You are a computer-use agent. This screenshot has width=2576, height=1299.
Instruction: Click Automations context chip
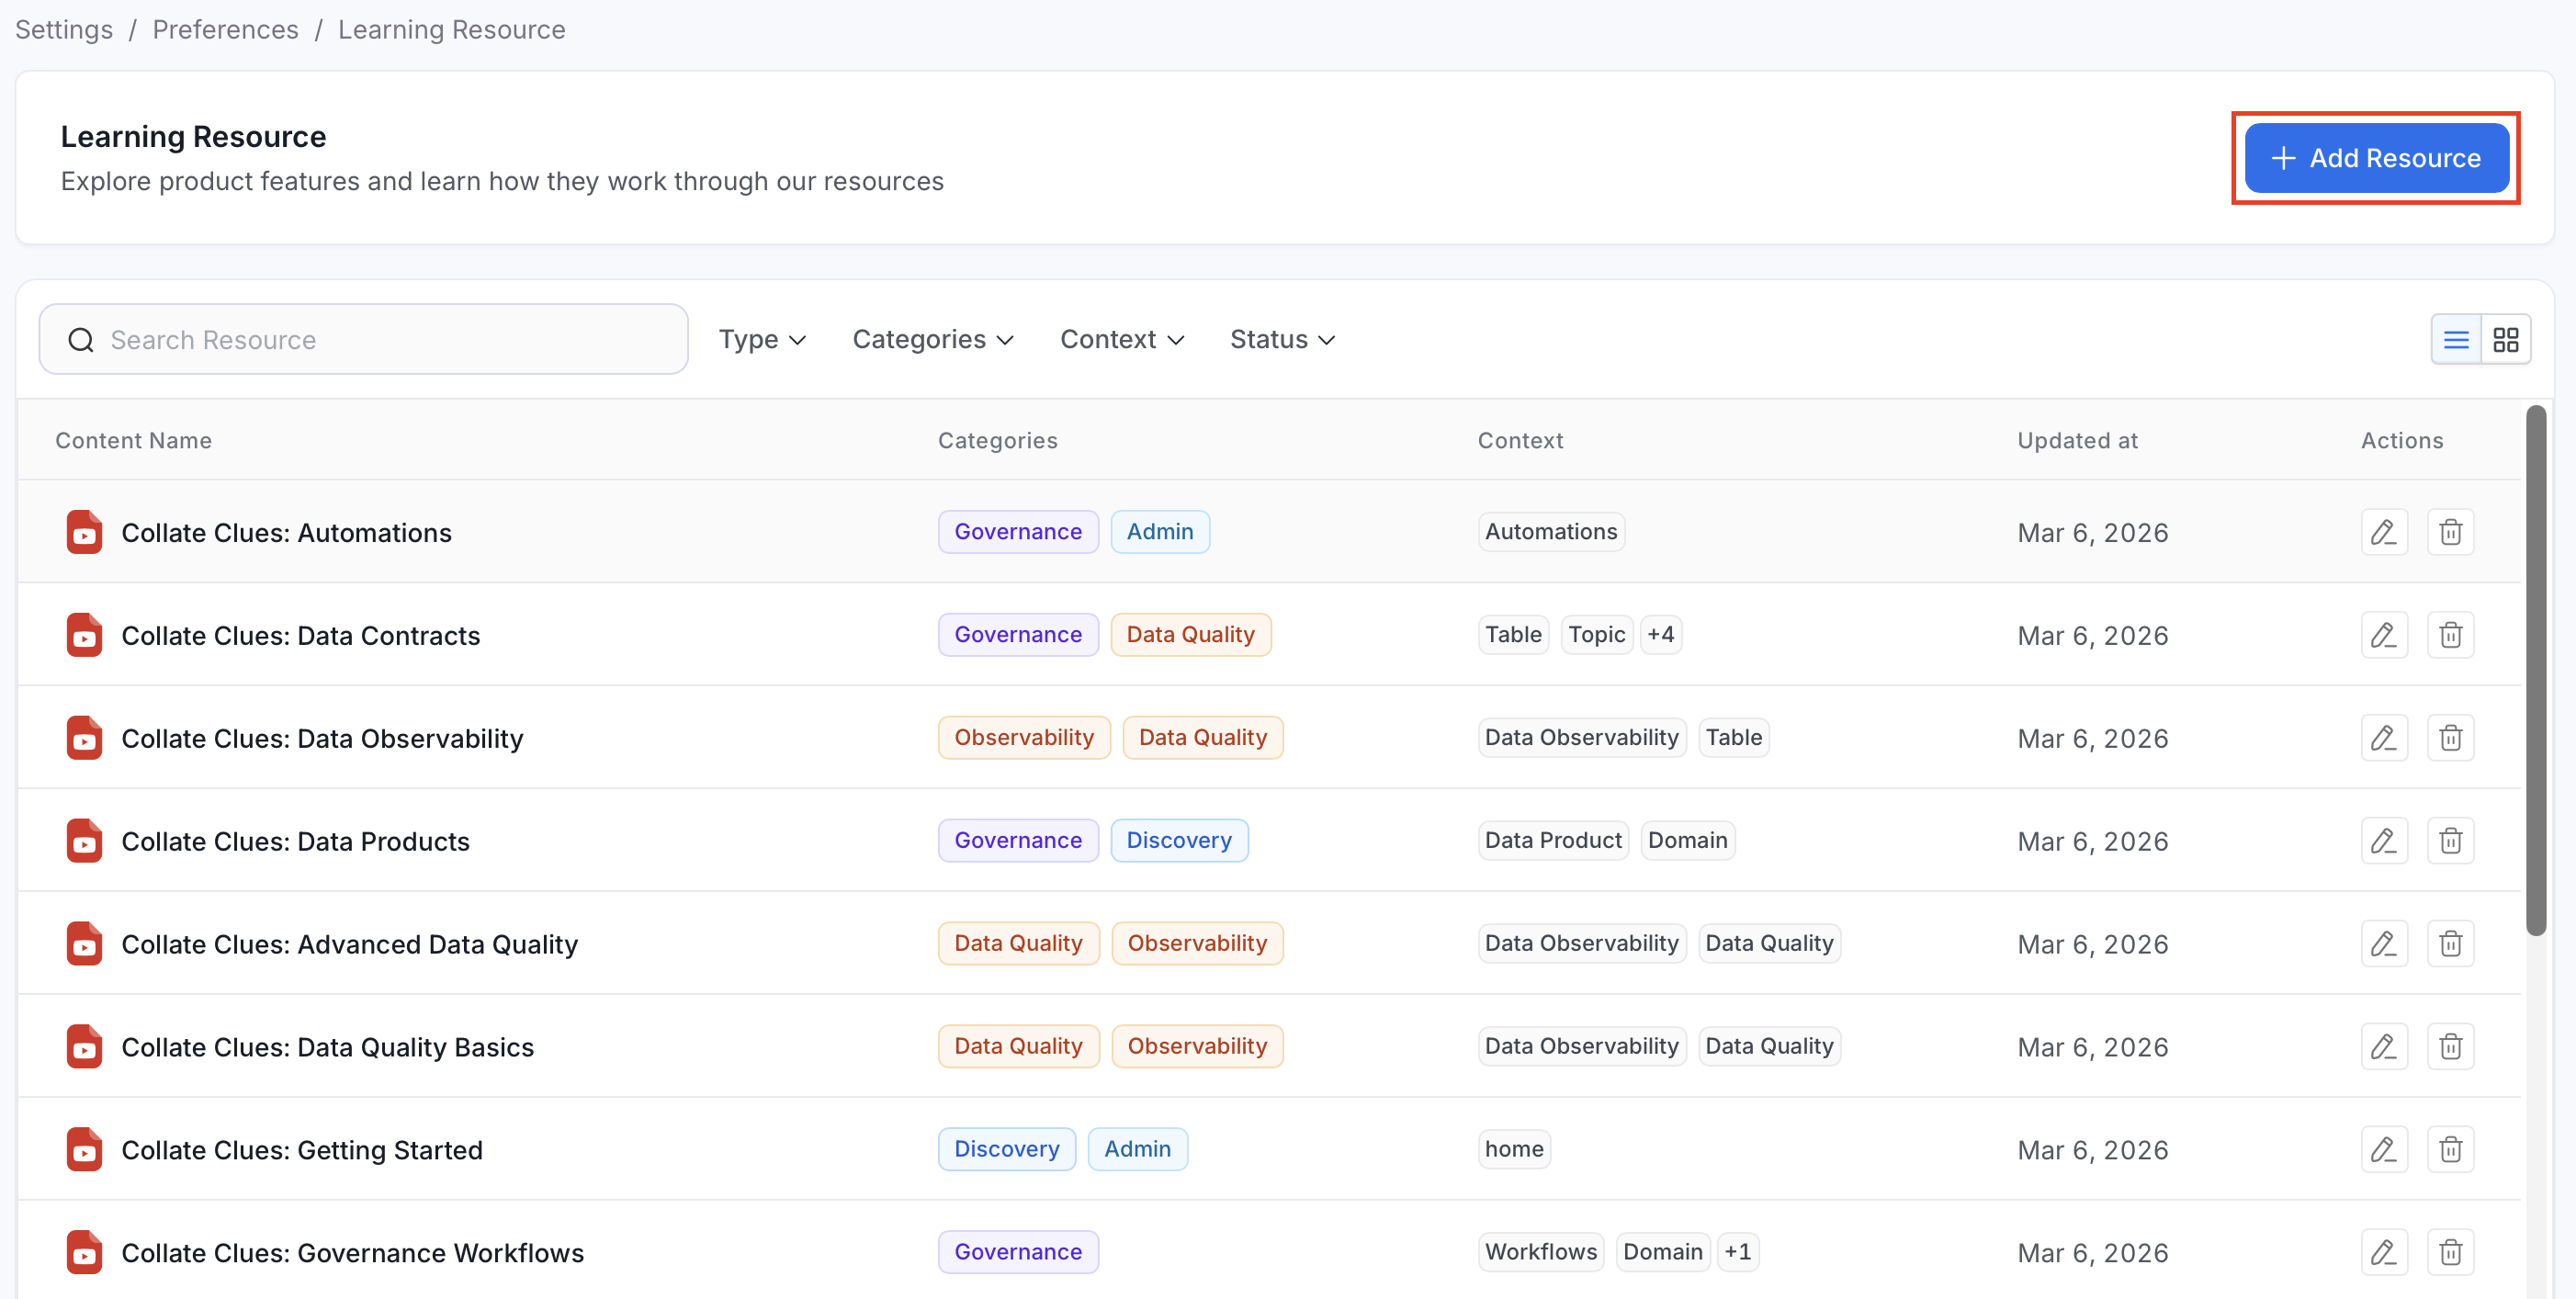(x=1551, y=532)
